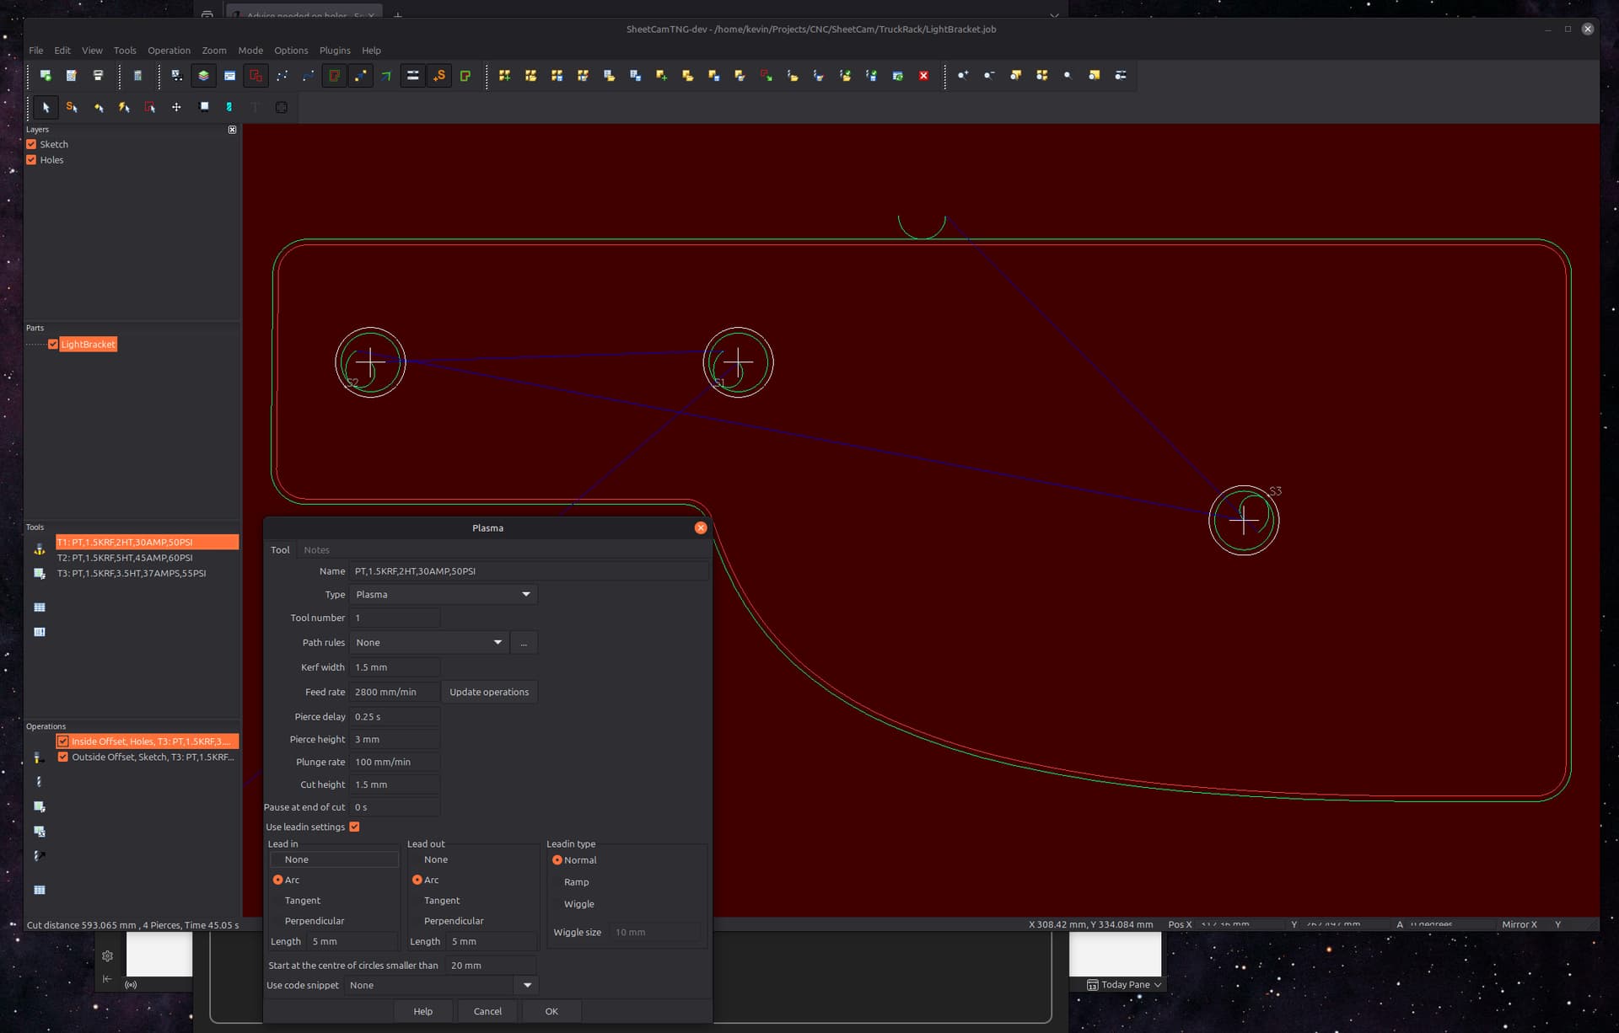Screen dimensions: 1619x1033
Task: Click the Help button in Plasma dialog
Action: [x=423, y=1011]
